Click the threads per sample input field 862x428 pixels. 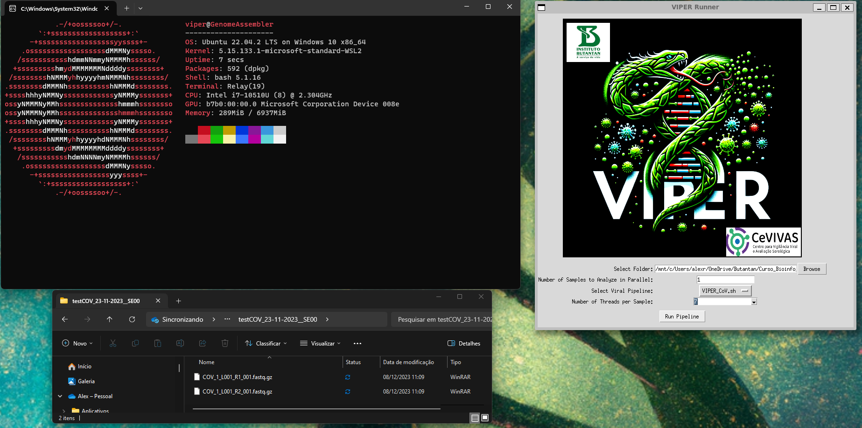(x=722, y=302)
